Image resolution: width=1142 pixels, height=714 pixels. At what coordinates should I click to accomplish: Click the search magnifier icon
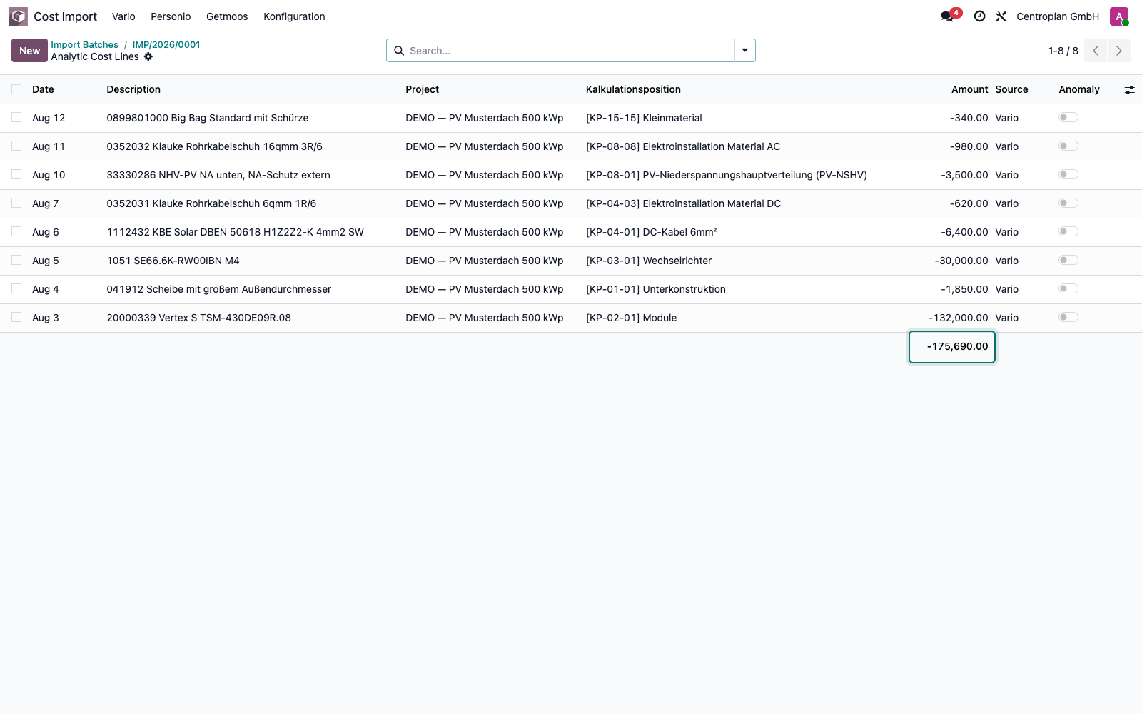pyautogui.click(x=400, y=51)
